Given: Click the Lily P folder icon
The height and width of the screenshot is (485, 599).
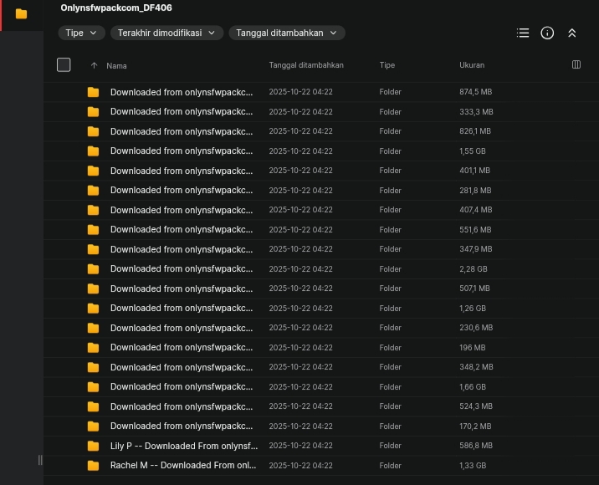Looking at the screenshot, I should pyautogui.click(x=93, y=446).
